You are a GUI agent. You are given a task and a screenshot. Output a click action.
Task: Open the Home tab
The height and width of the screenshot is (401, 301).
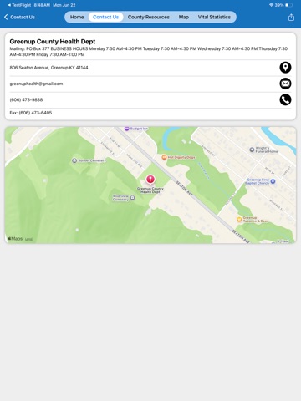pyautogui.click(x=77, y=17)
